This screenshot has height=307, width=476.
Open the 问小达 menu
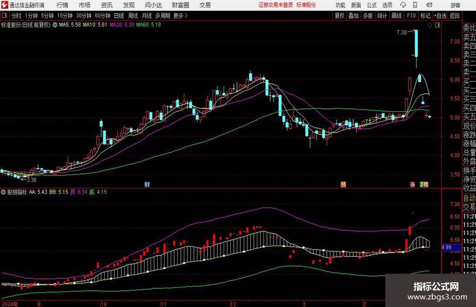[x=153, y=5]
